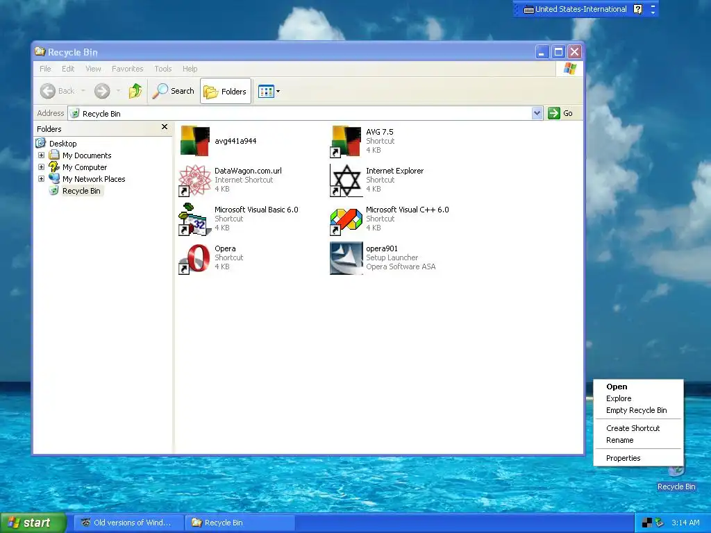Maximize the Recycle Bin window
Screen dimensions: 711x533
pos(558,52)
